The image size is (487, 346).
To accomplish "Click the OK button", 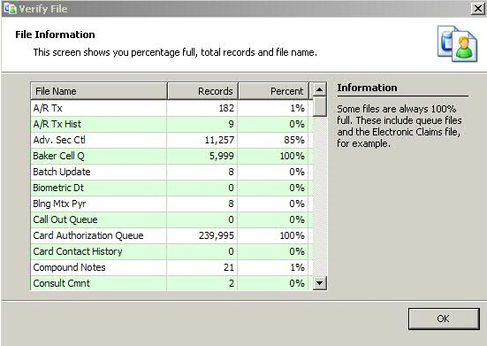I will [444, 319].
